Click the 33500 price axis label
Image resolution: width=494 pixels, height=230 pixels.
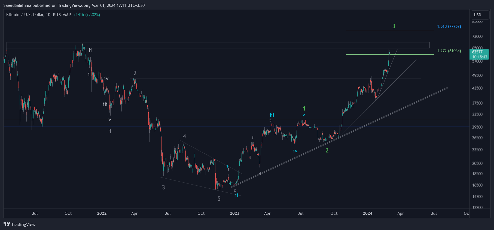(477, 114)
